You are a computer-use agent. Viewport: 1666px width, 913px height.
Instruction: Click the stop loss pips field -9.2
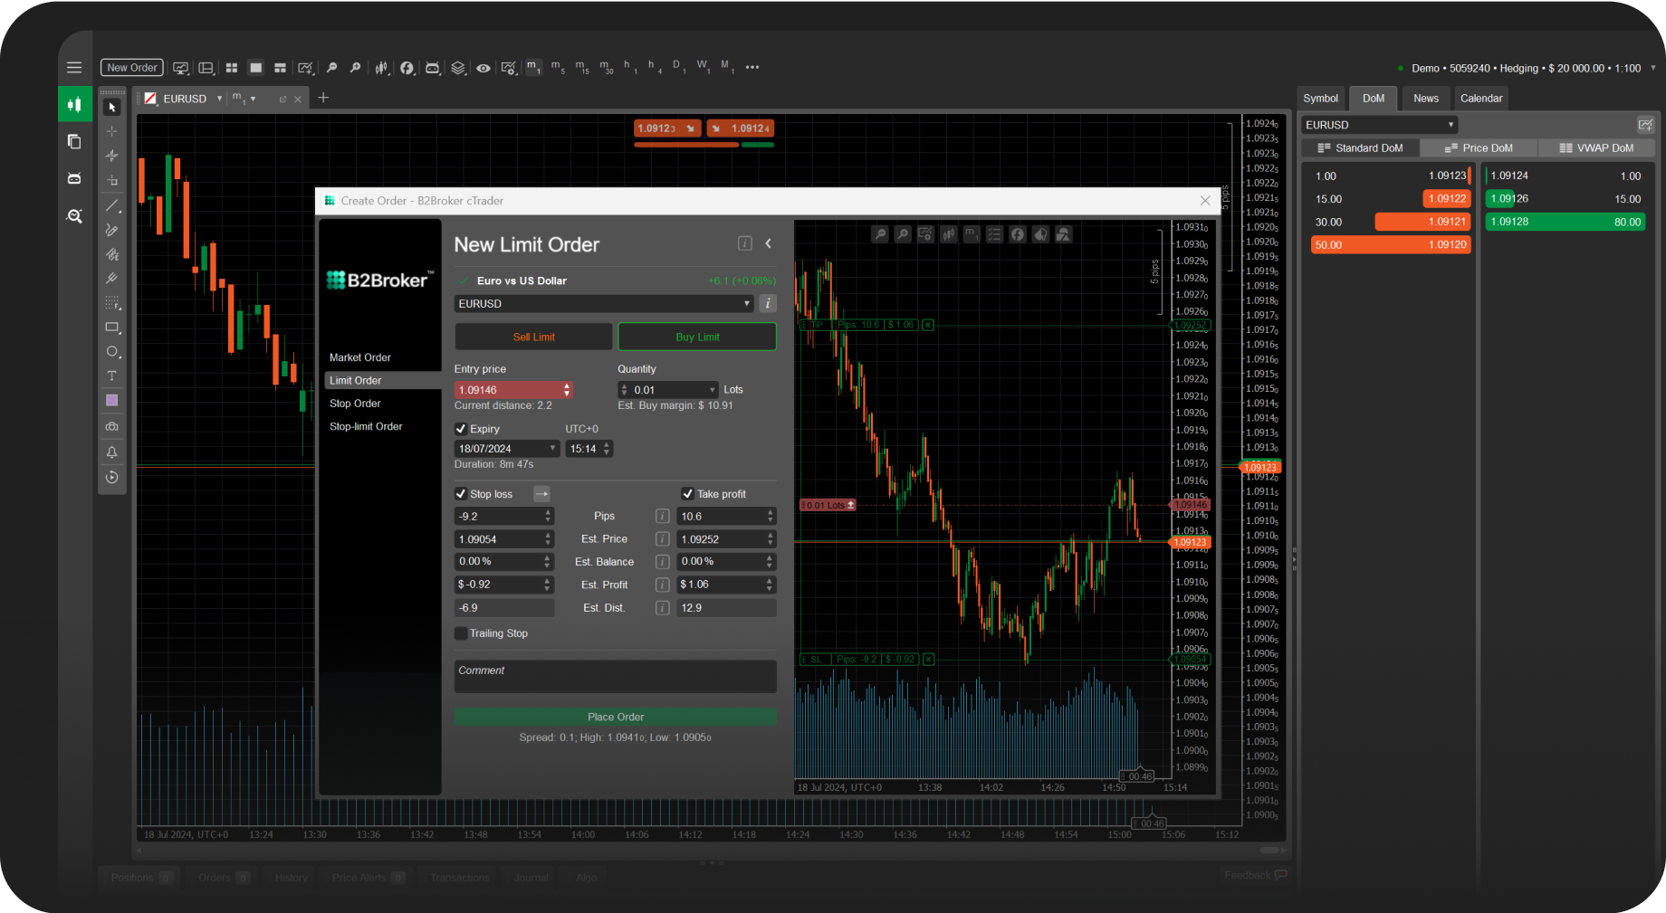(503, 517)
